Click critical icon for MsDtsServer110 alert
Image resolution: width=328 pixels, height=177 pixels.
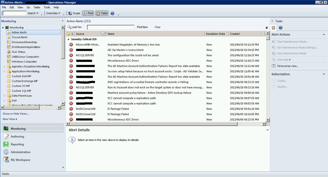click(71, 114)
